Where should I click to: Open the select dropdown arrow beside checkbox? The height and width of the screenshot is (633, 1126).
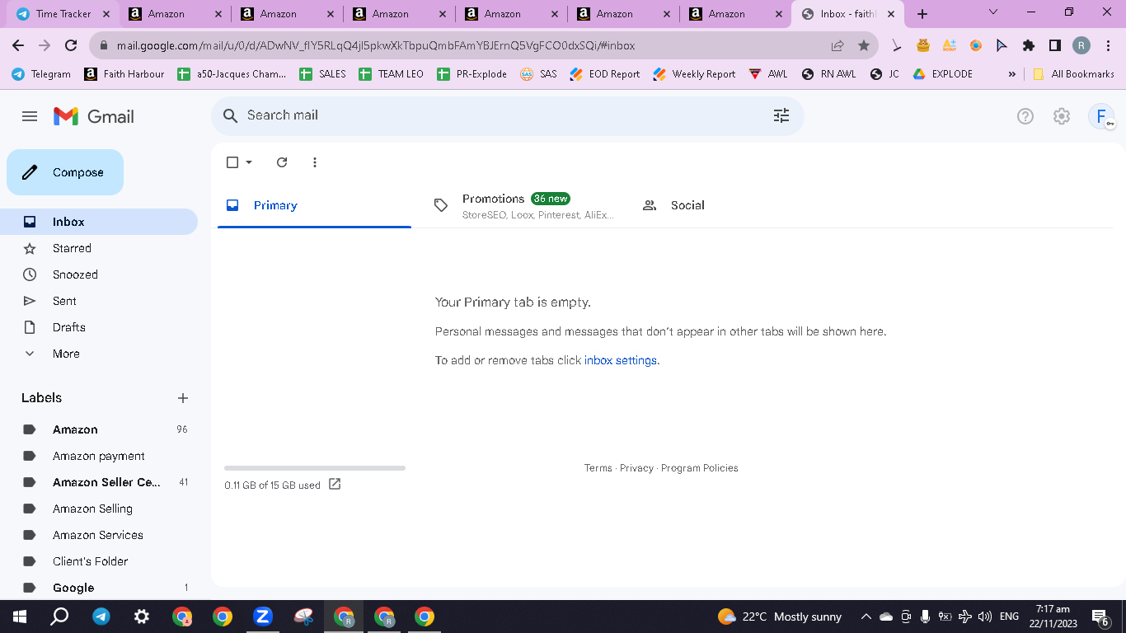(x=249, y=162)
